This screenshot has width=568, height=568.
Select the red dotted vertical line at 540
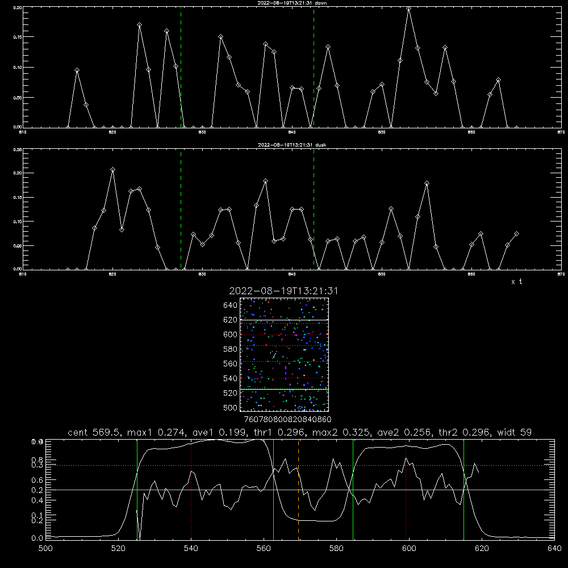click(191, 490)
